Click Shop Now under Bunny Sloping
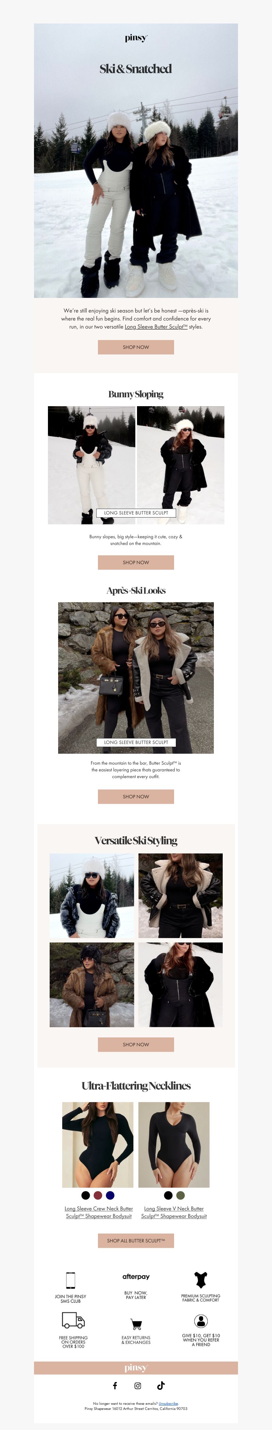Viewport: 272px width, 1430px height. pyautogui.click(x=136, y=562)
